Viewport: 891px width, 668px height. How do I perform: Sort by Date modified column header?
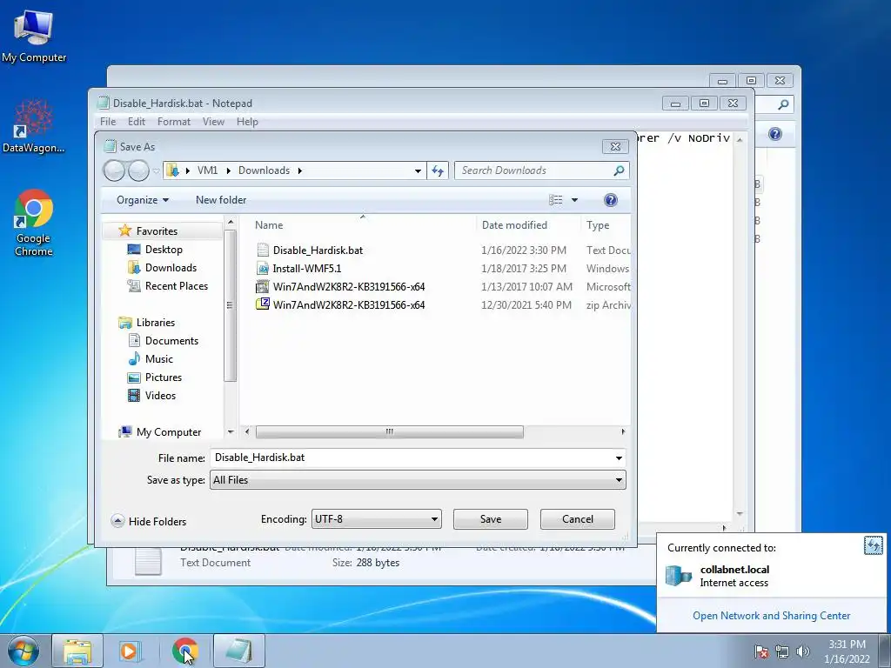pyautogui.click(x=514, y=225)
